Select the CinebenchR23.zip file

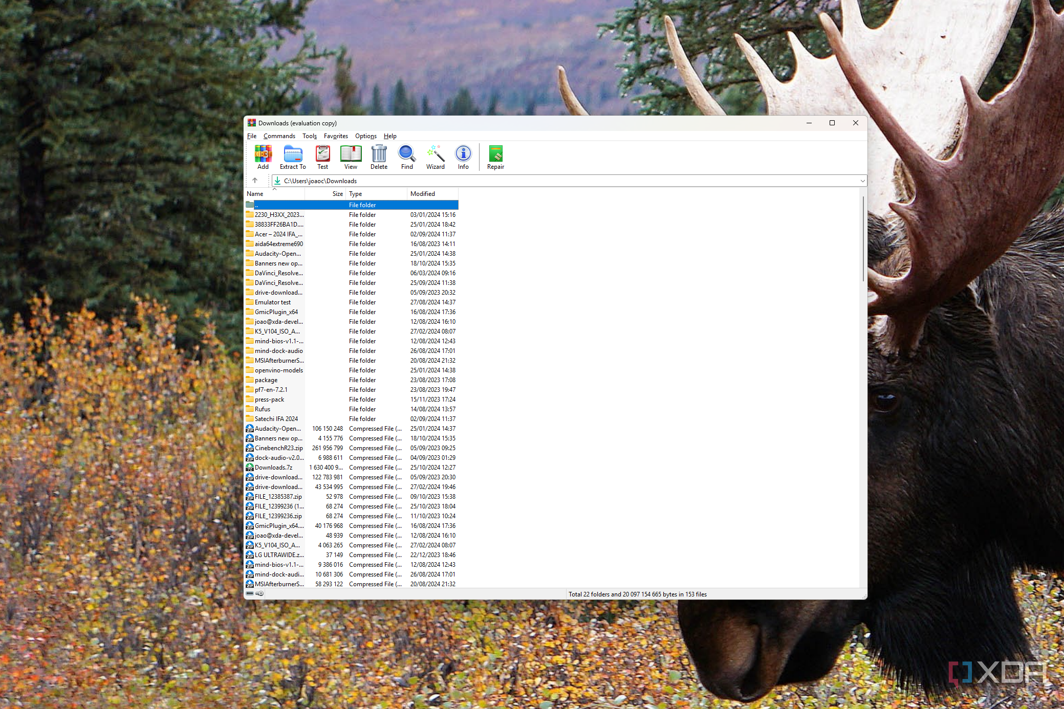point(278,448)
